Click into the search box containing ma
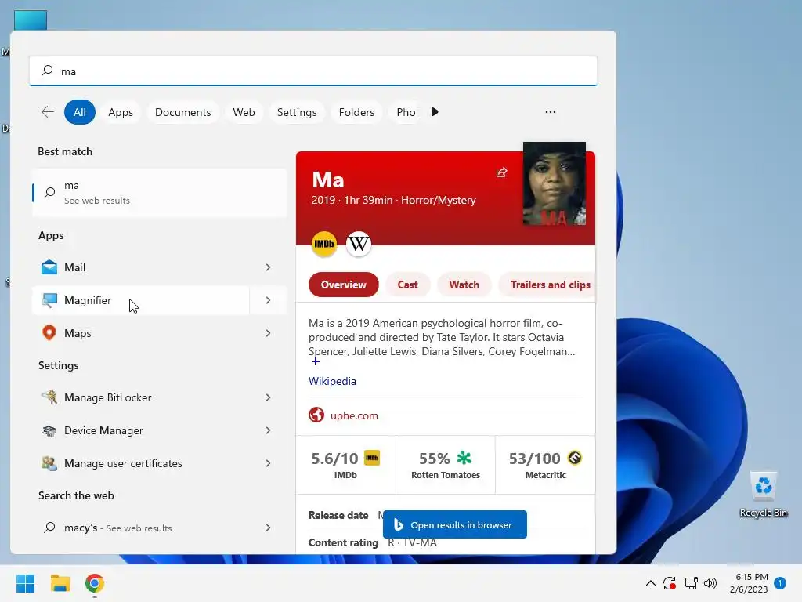The height and width of the screenshot is (602, 802). pos(313,71)
